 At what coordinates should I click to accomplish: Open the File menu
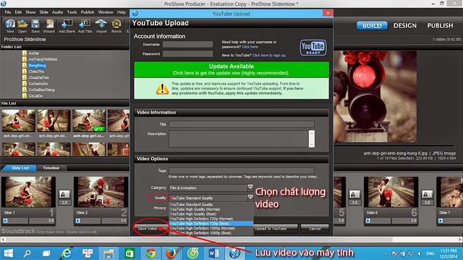[x=8, y=12]
